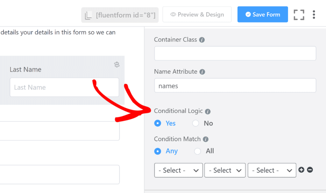Click inside the Name Attribute input showing names
326x193 pixels.
tap(235, 85)
